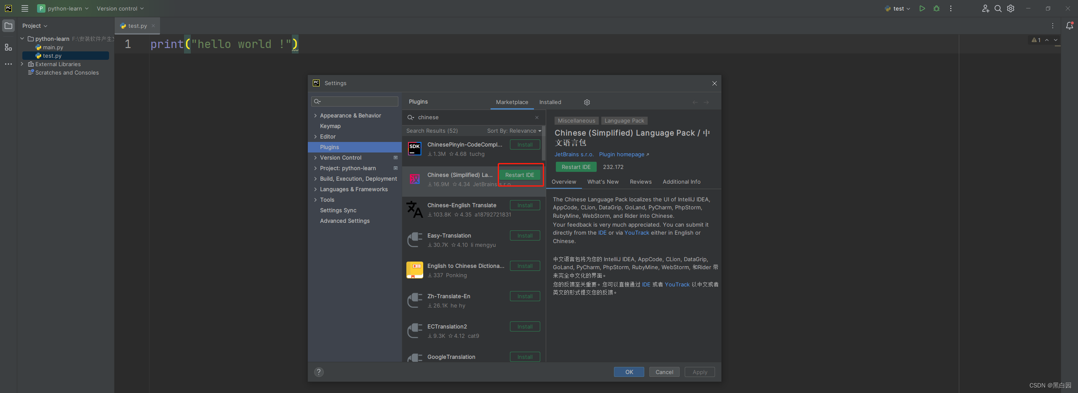This screenshot has height=393, width=1078.
Task: Expand Tools settings section
Action: click(x=315, y=200)
